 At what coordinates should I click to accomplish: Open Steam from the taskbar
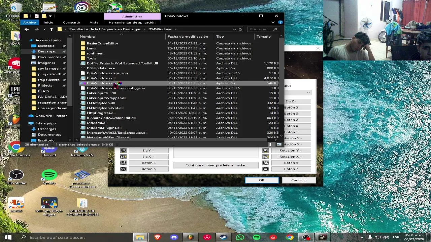(x=223, y=237)
